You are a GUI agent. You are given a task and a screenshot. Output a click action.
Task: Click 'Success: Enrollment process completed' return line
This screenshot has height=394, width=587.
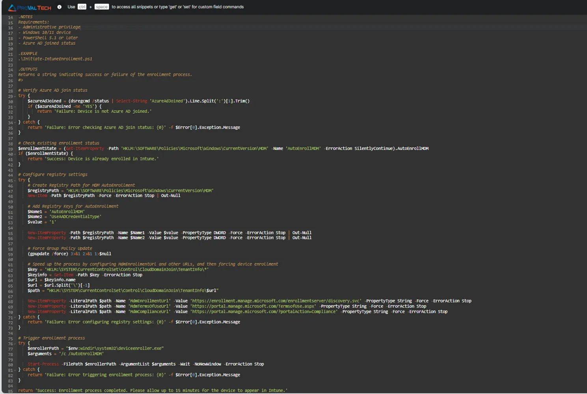click(x=153, y=390)
